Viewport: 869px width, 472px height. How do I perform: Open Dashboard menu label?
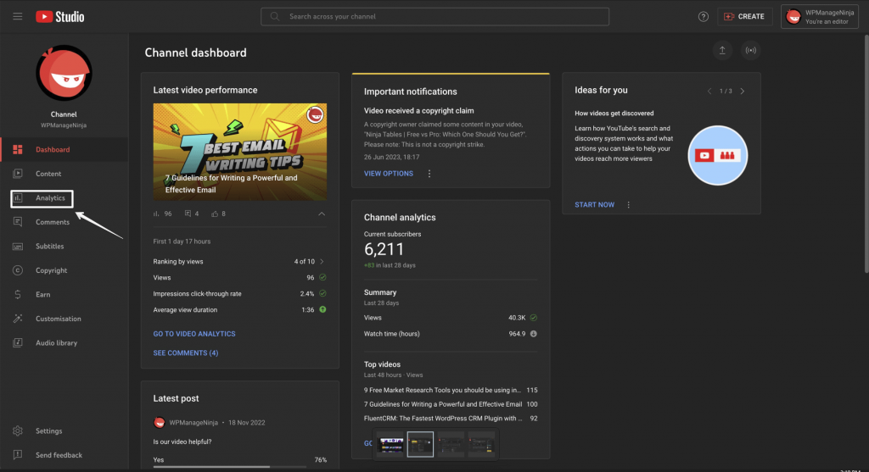pyautogui.click(x=53, y=149)
